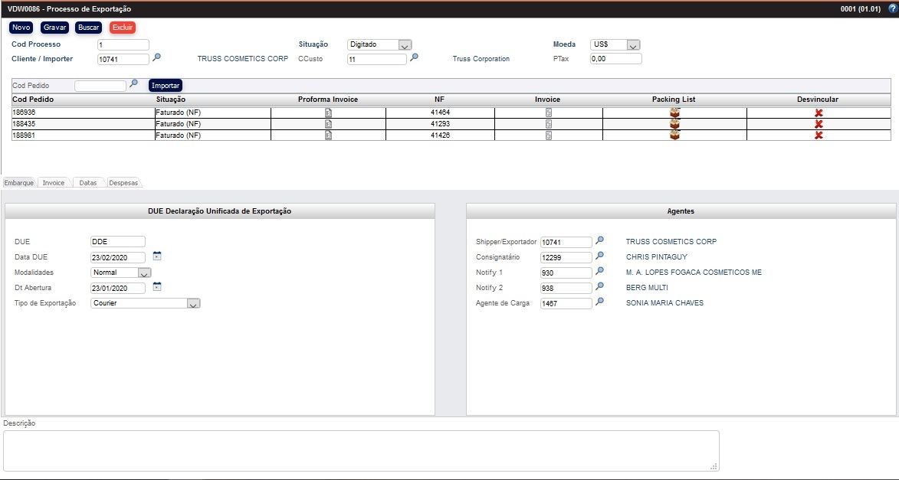
Task: Open Proforma Invoice document for order 186936
Action: (328, 113)
